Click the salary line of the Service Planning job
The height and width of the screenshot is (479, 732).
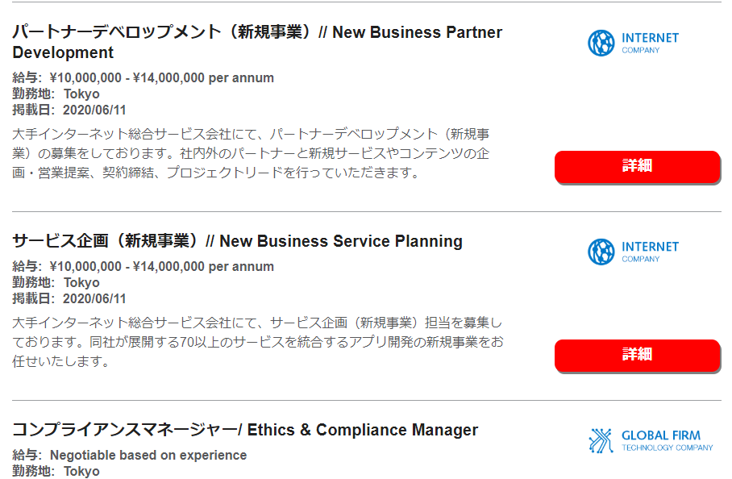coord(143,266)
